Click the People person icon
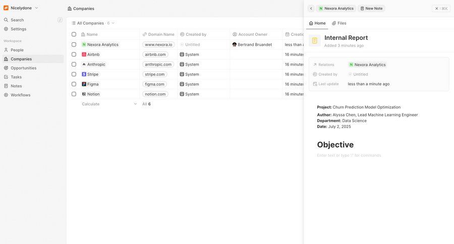The width and height of the screenshot is (454, 244). pyautogui.click(x=6, y=50)
